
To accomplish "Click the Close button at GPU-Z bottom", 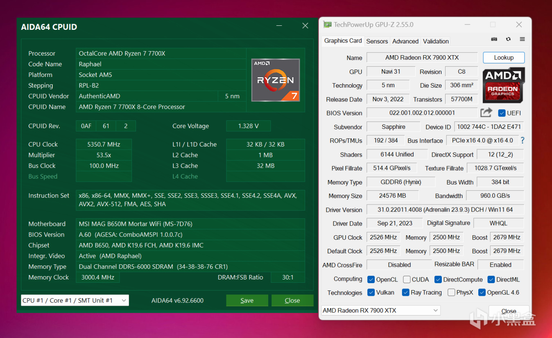I will click(x=509, y=311).
